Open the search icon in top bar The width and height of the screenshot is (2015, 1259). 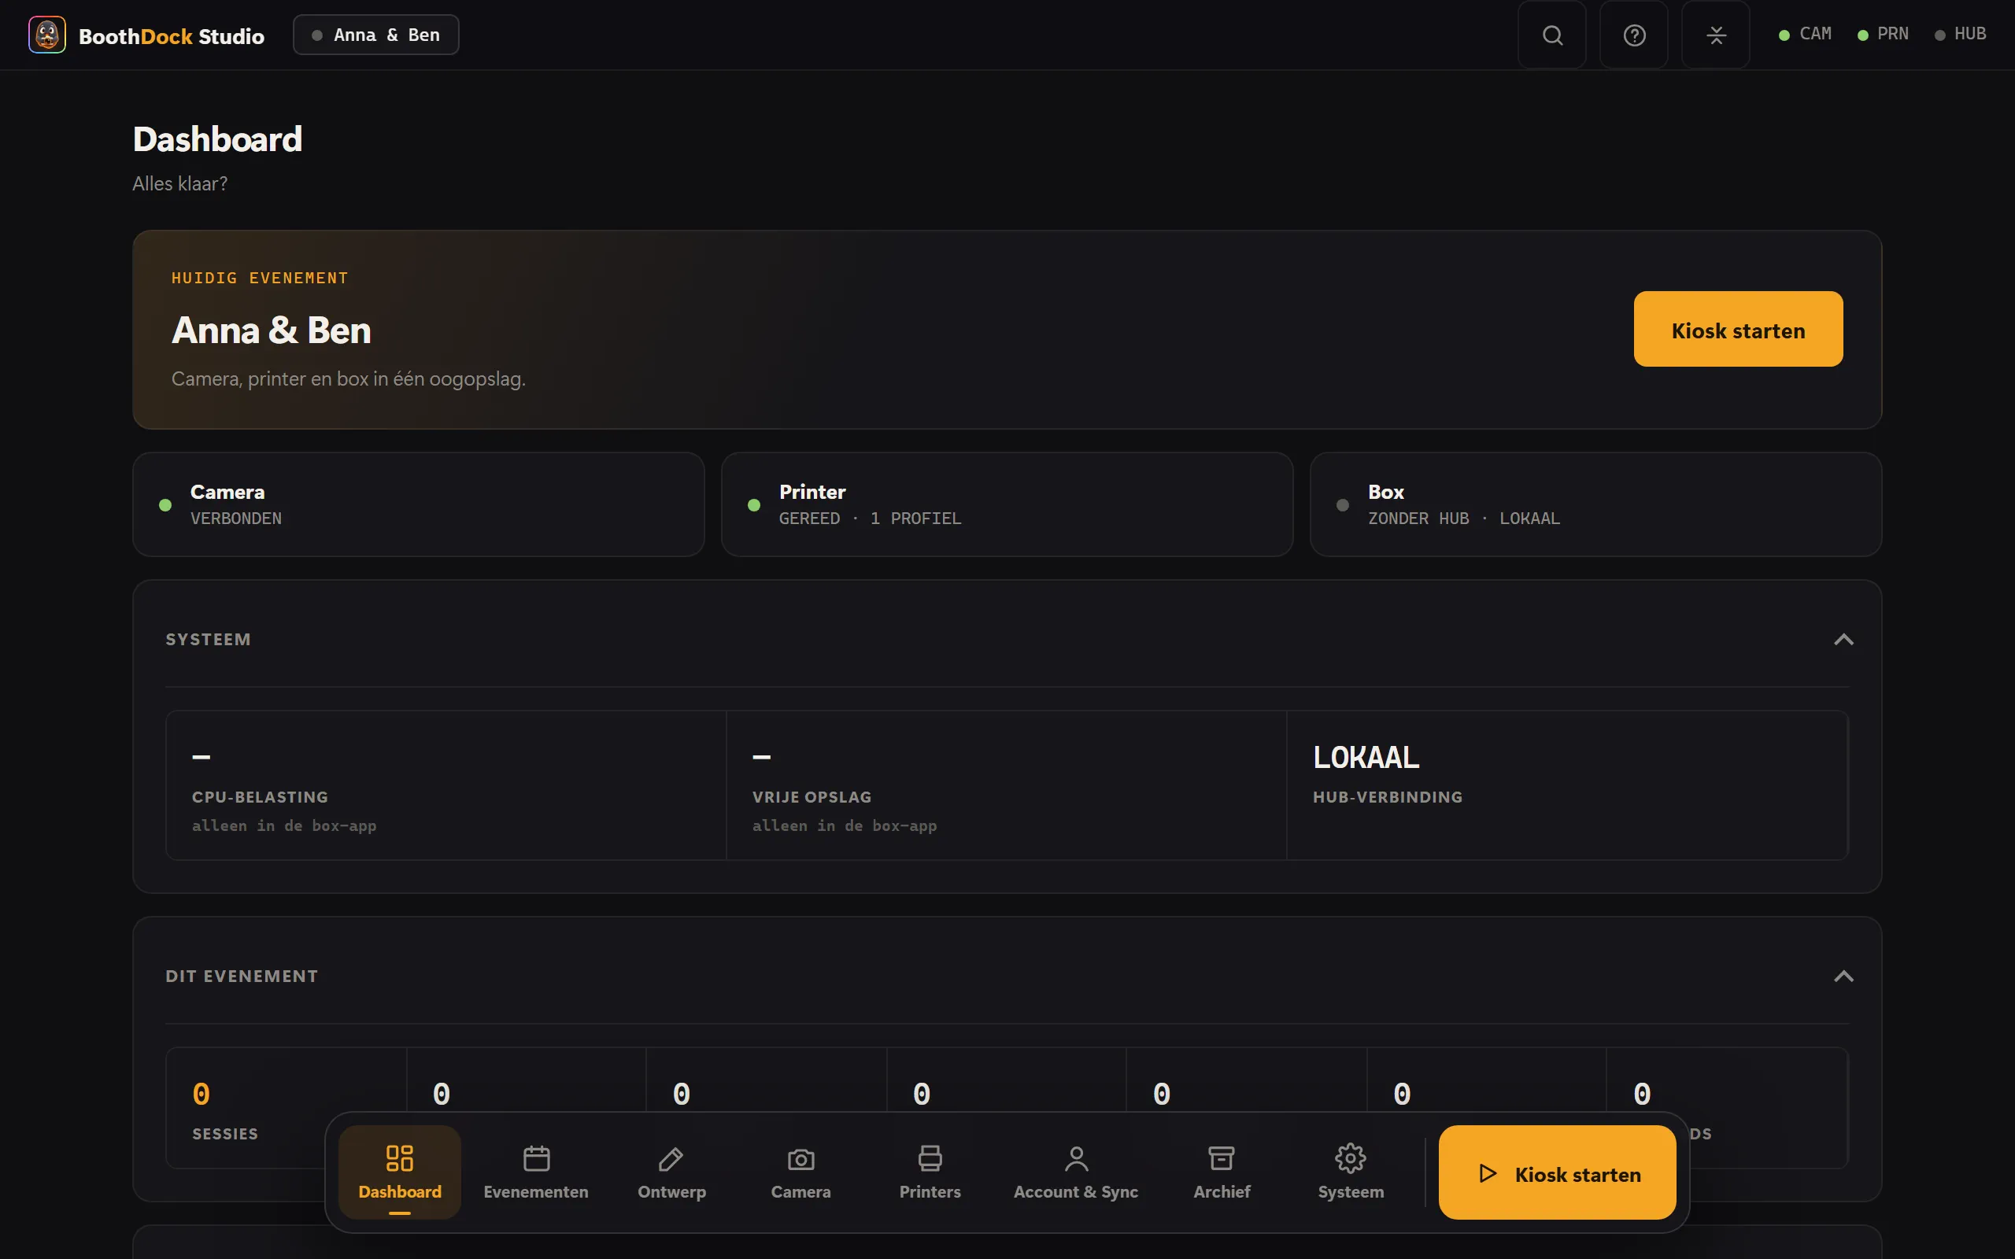click(x=1552, y=35)
